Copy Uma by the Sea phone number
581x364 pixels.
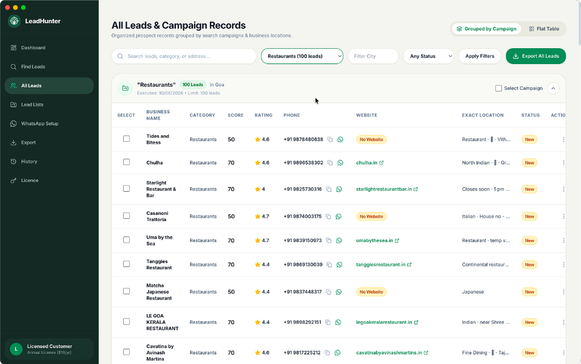pos(329,241)
